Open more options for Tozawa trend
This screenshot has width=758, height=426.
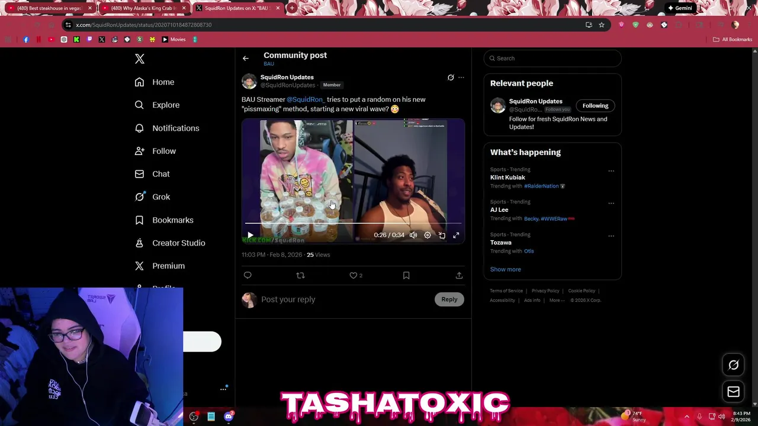[611, 236]
